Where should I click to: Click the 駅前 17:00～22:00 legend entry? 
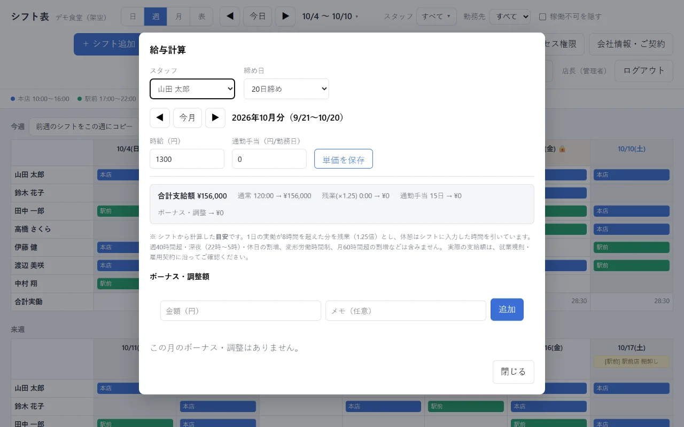(106, 99)
